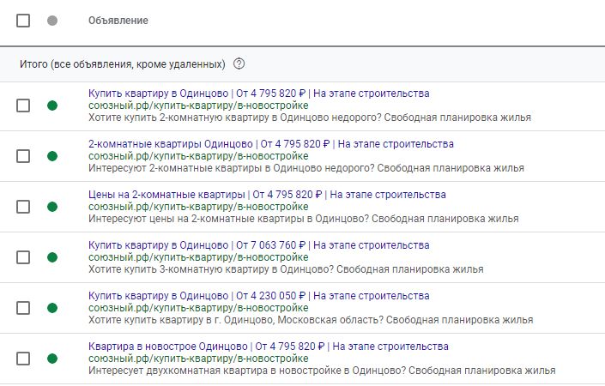
Task: Select checkbox of Цены на 2-комнатные квартиры ad
Action: point(23,207)
